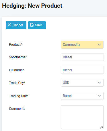Click the Fullname* field label
This screenshot has height=131, width=107.
(x=17, y=70)
